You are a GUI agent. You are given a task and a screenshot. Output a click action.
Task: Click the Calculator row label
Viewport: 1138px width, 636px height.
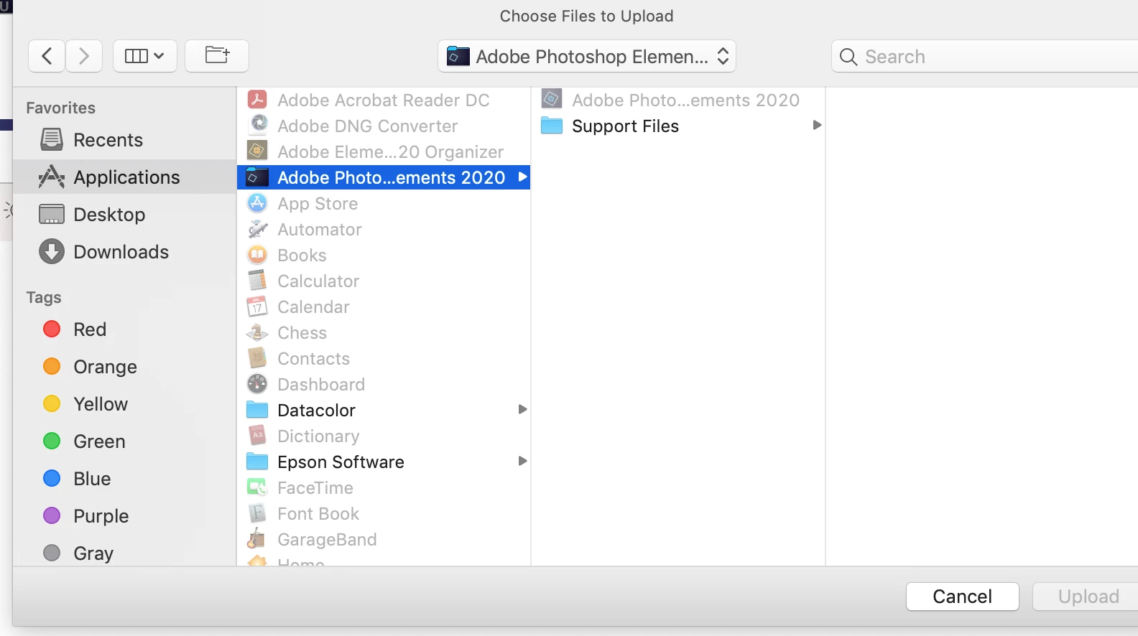318,281
